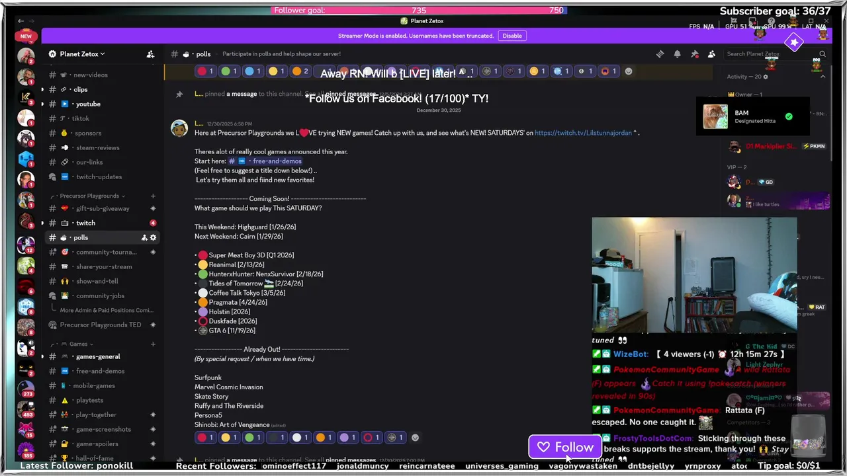The width and height of the screenshot is (847, 476).
Task: Toggle red ring reaction below poll
Action: pos(373,438)
